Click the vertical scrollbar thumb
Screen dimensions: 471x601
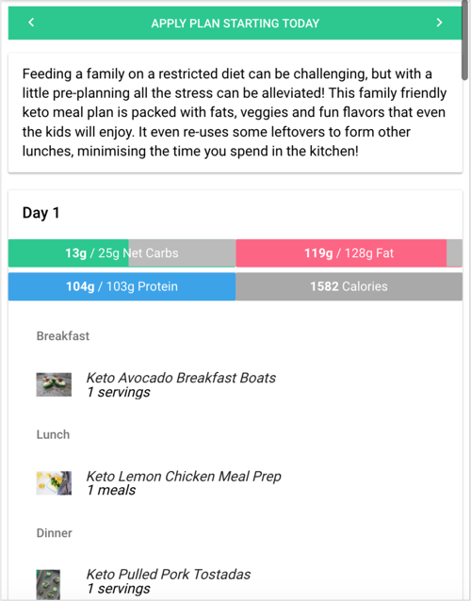tap(464, 41)
